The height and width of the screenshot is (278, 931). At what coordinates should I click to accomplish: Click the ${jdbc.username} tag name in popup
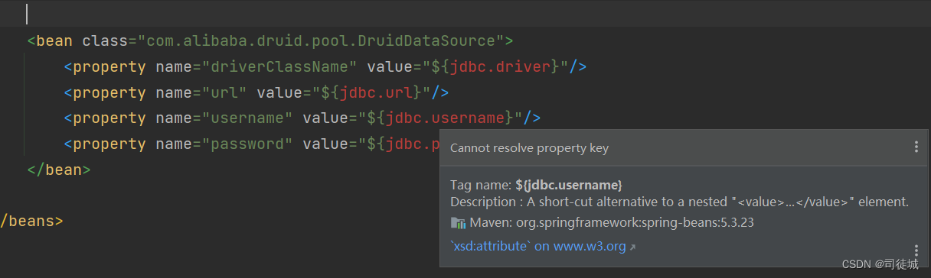tap(569, 185)
